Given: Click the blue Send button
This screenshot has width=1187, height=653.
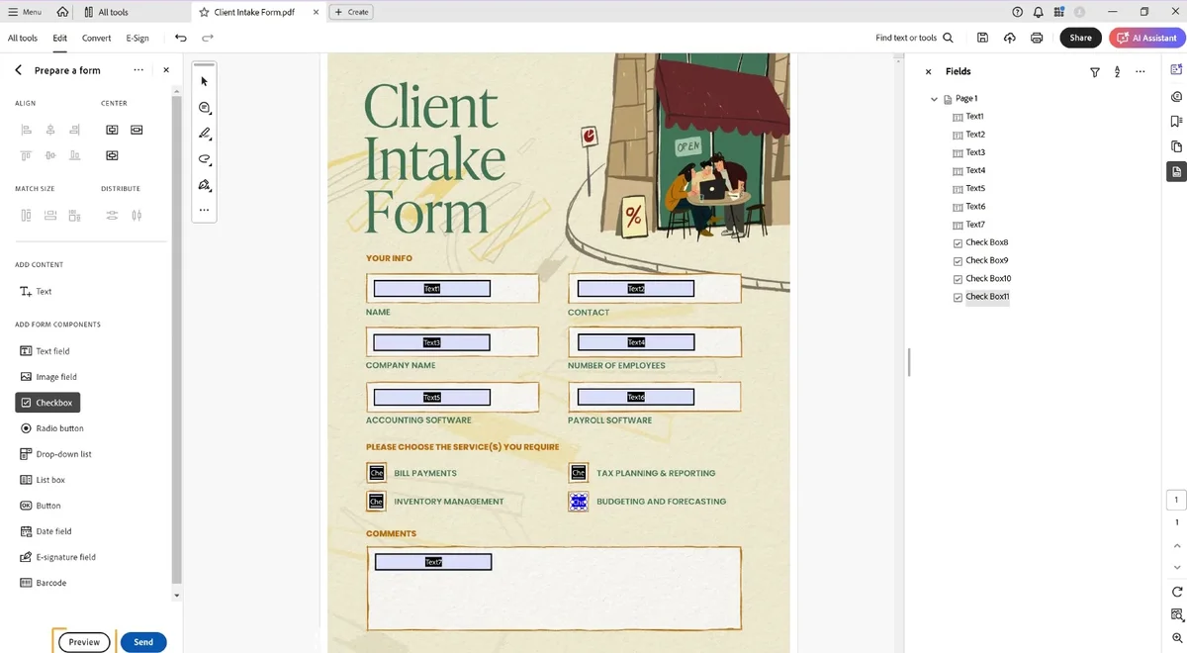Looking at the screenshot, I should click(x=143, y=642).
